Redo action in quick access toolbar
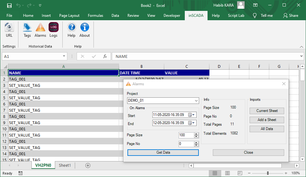306x177 pixels. click(x=29, y=6)
